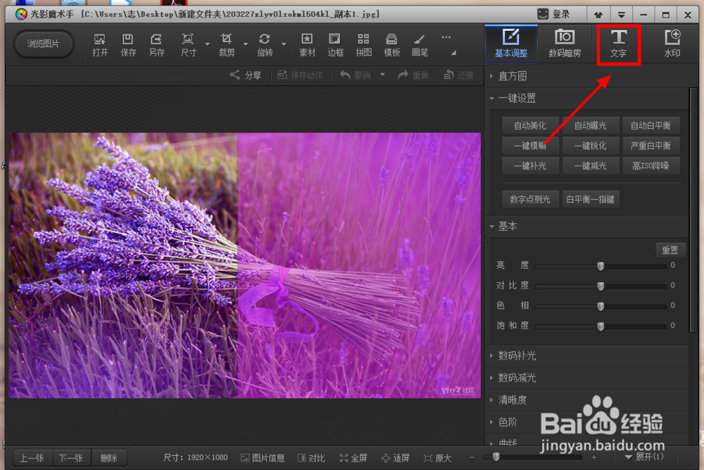Open dropdown arrow next to 旋转
The width and height of the screenshot is (704, 470).
point(284,44)
